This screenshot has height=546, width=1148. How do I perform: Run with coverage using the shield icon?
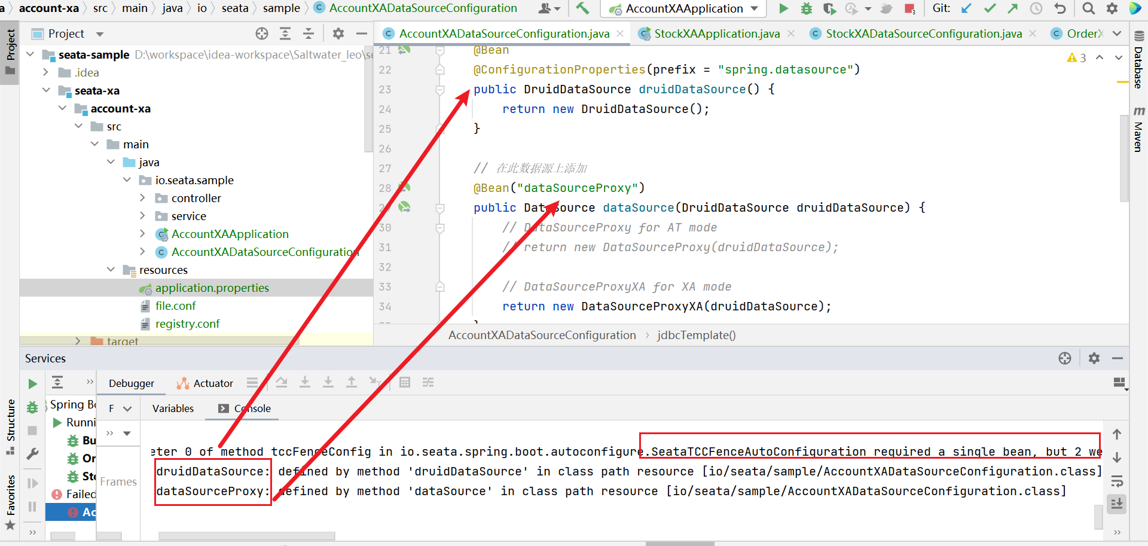[829, 8]
